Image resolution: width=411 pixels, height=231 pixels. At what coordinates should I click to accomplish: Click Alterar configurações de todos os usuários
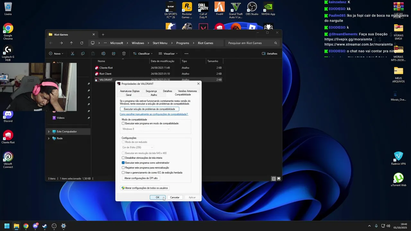pos(145,188)
